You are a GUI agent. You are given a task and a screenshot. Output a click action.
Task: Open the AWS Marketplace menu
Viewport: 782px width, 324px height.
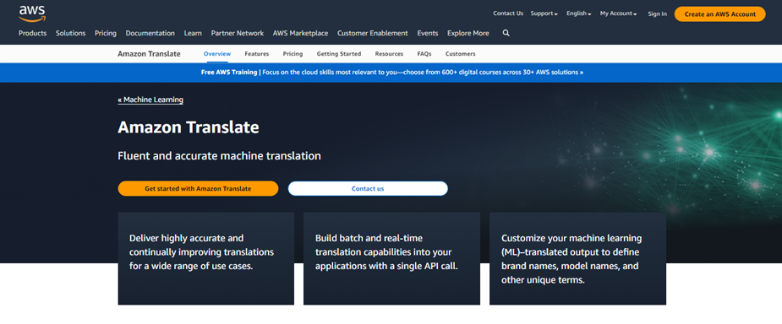click(300, 34)
